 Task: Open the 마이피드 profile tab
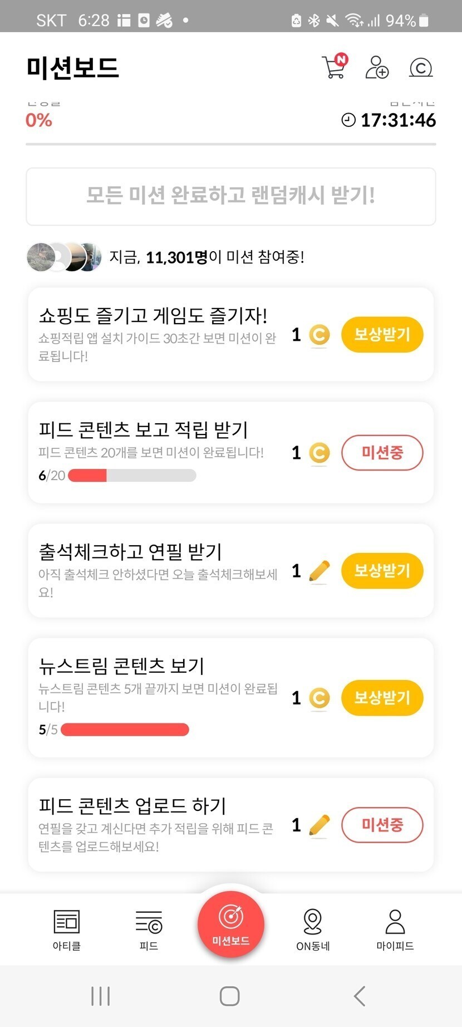[395, 929]
